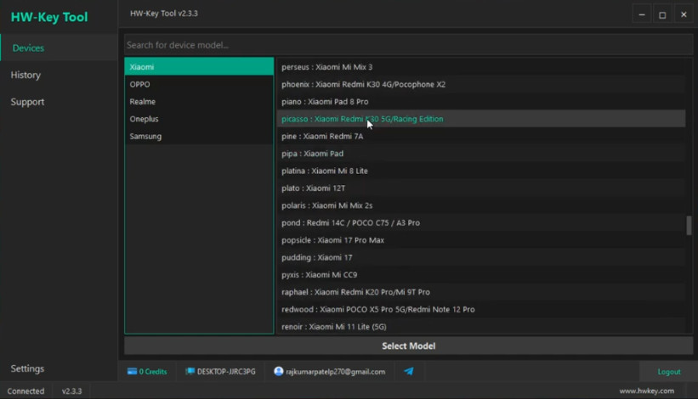Click the Logout button
Viewport: 698px width, 399px height.
pos(668,372)
